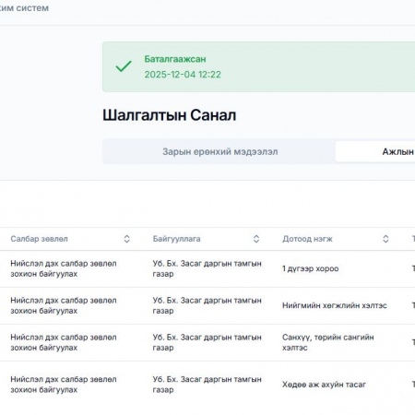Image resolution: width=415 pixels, height=415 pixels.
Task: Click first row Уб. Бх. Засаг даргын cell
Action: click(x=207, y=268)
